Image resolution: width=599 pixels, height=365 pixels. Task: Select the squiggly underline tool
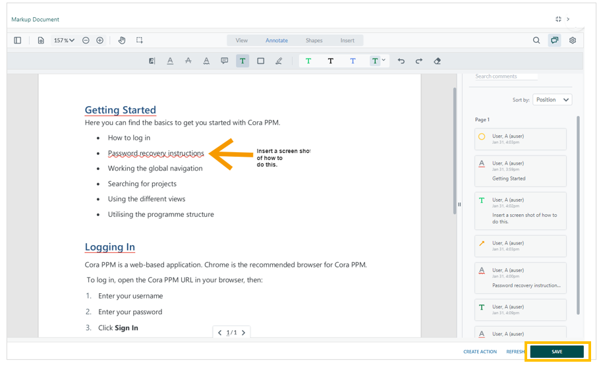(206, 61)
